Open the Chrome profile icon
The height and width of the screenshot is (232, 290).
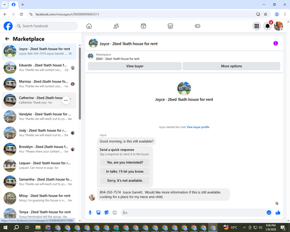277,14
